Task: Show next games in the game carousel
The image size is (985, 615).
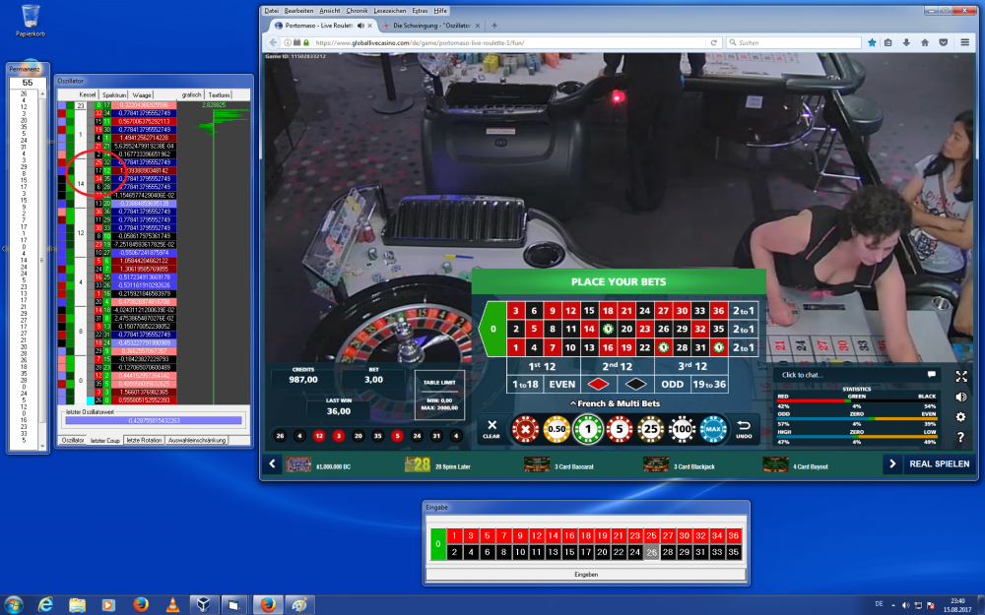Action: [892, 463]
